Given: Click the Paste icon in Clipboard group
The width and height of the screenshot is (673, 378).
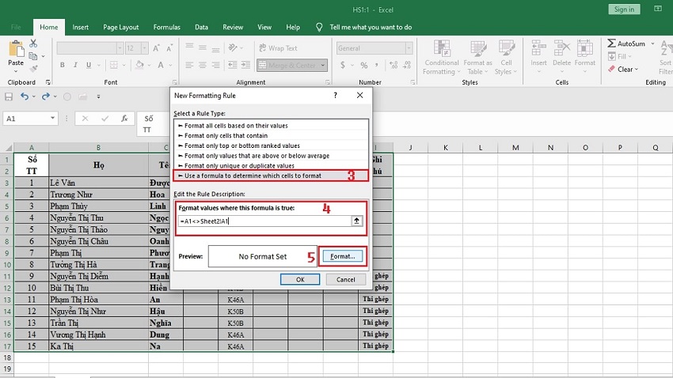Looking at the screenshot, I should click(x=16, y=52).
